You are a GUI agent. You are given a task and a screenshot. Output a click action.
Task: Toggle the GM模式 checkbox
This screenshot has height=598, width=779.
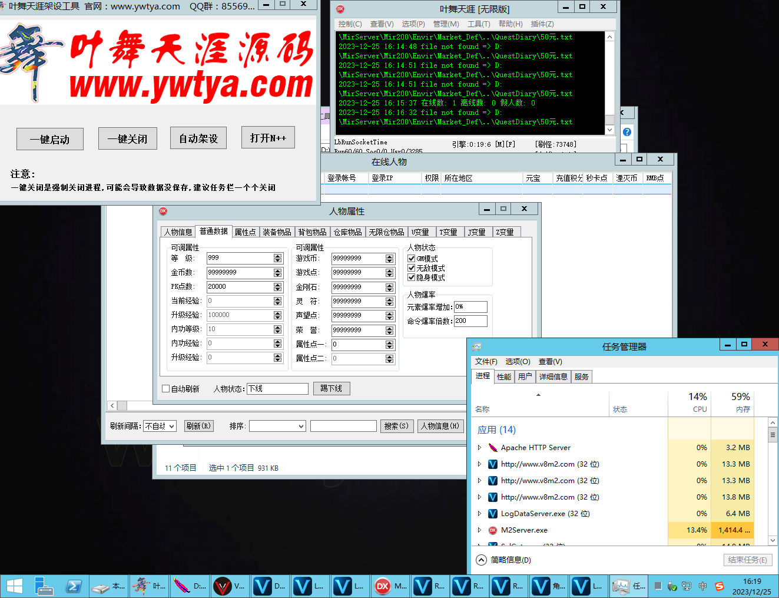(412, 259)
